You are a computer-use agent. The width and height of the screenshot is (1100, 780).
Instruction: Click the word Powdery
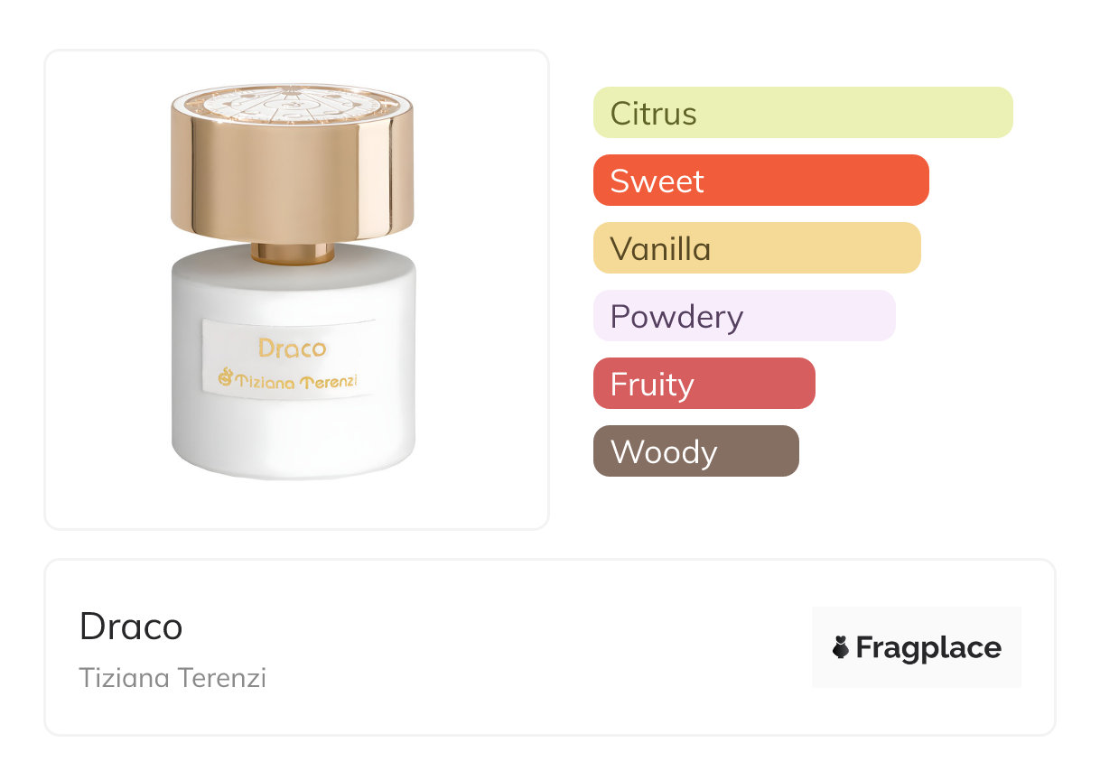click(x=677, y=318)
